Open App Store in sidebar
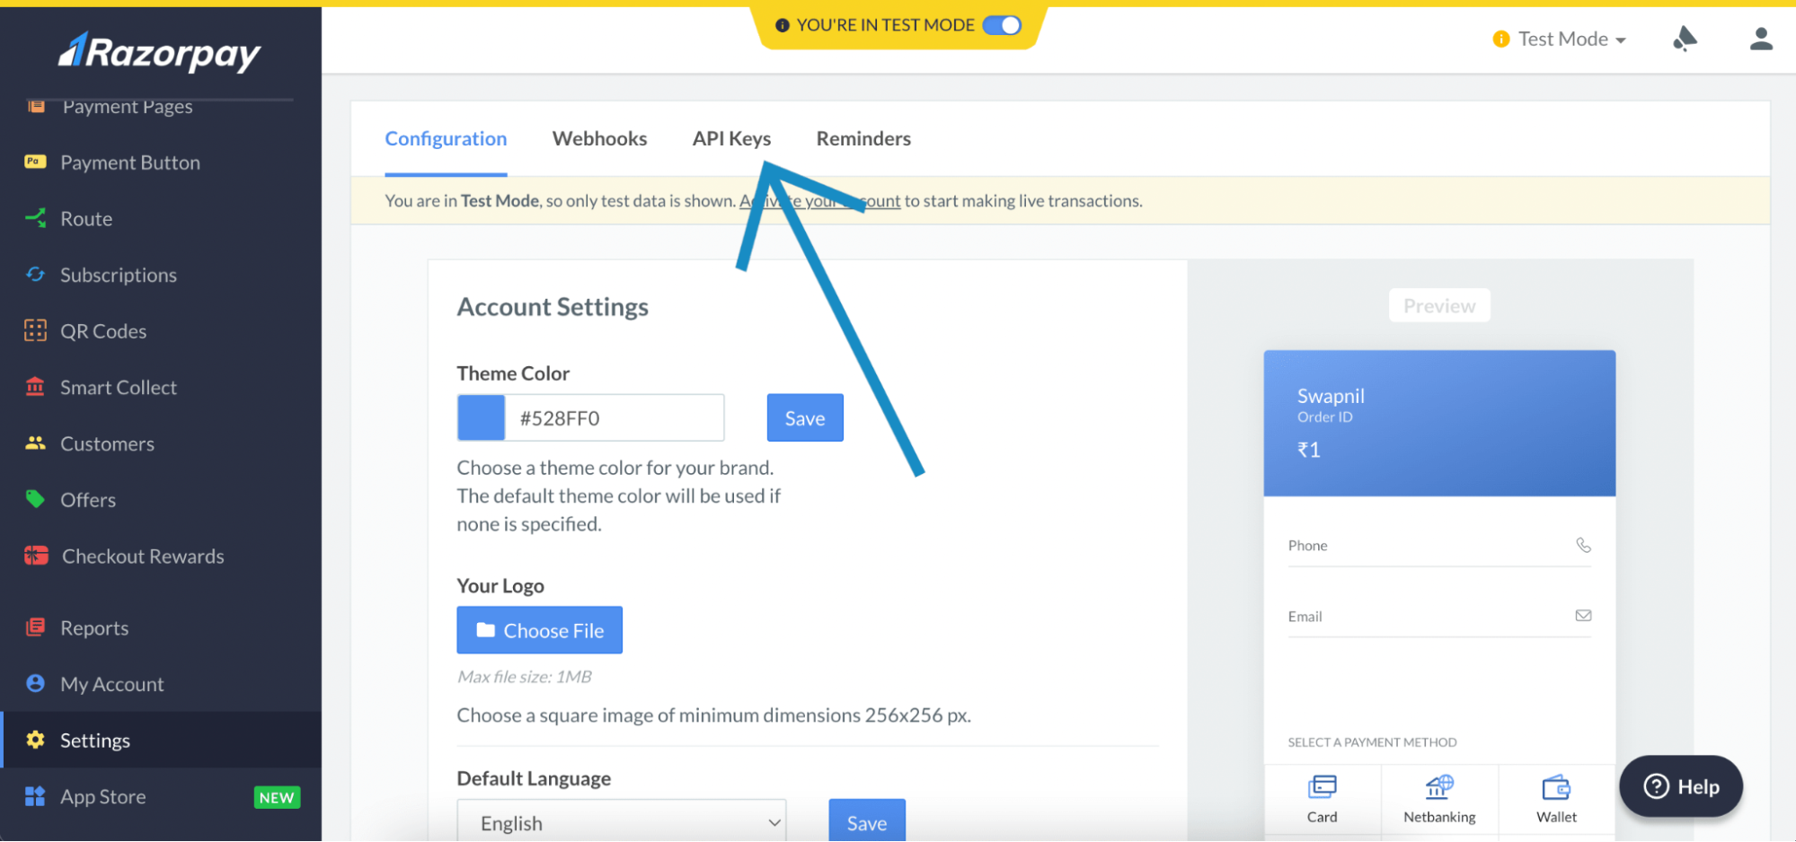This screenshot has height=842, width=1796. pyautogui.click(x=103, y=797)
